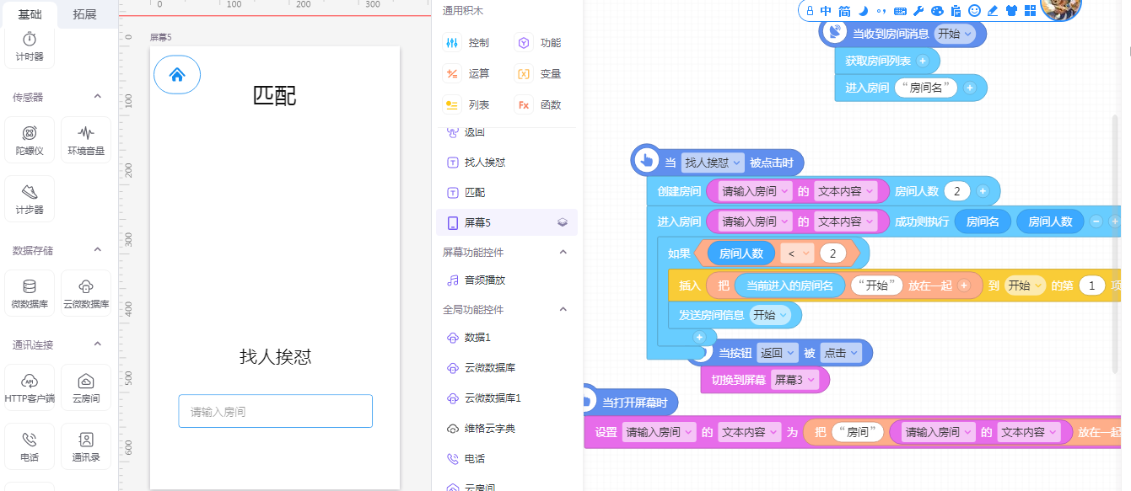Open the 开始 dropdown in 发送房间信息 block

[771, 315]
